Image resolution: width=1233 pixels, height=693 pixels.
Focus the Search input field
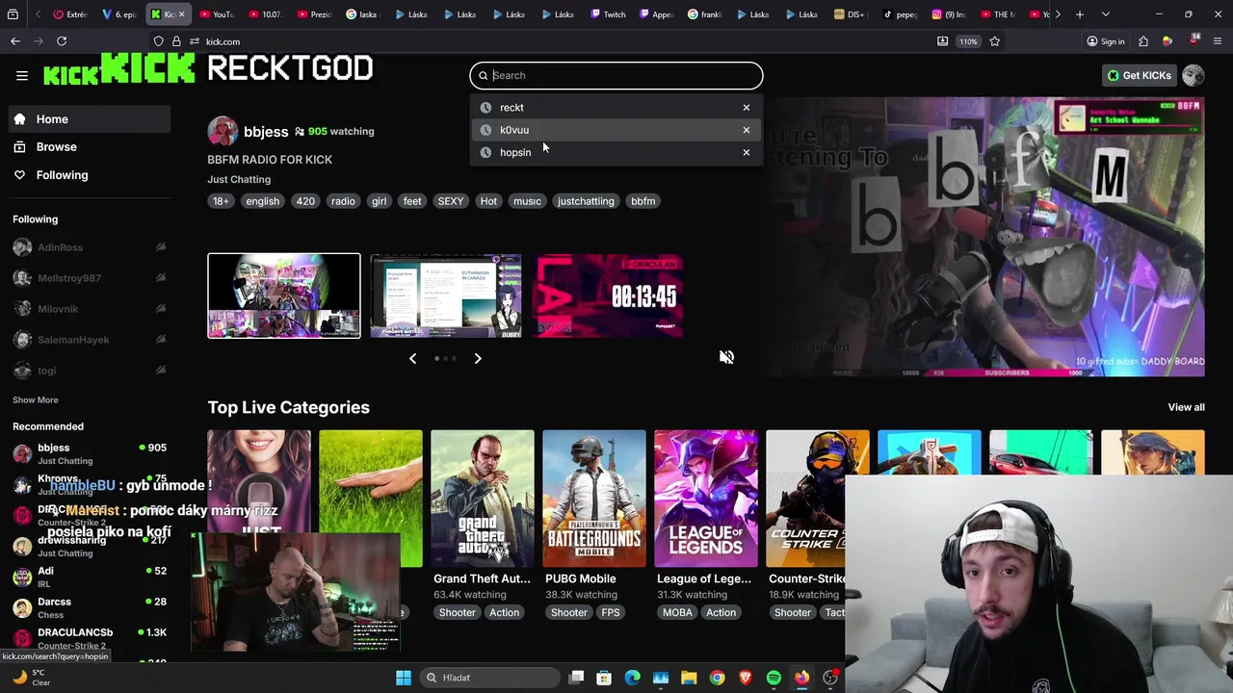(x=616, y=75)
